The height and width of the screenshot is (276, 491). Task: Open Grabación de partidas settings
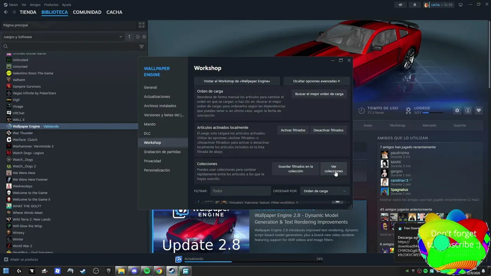(x=163, y=152)
